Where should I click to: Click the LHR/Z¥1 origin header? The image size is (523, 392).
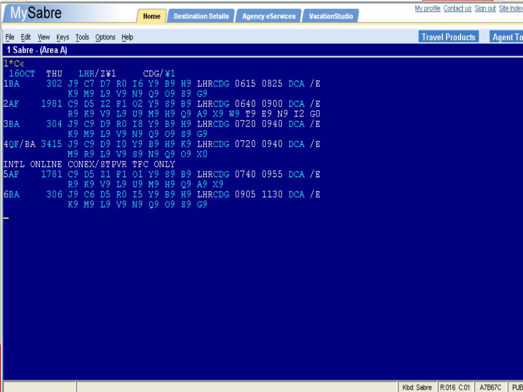(x=97, y=73)
